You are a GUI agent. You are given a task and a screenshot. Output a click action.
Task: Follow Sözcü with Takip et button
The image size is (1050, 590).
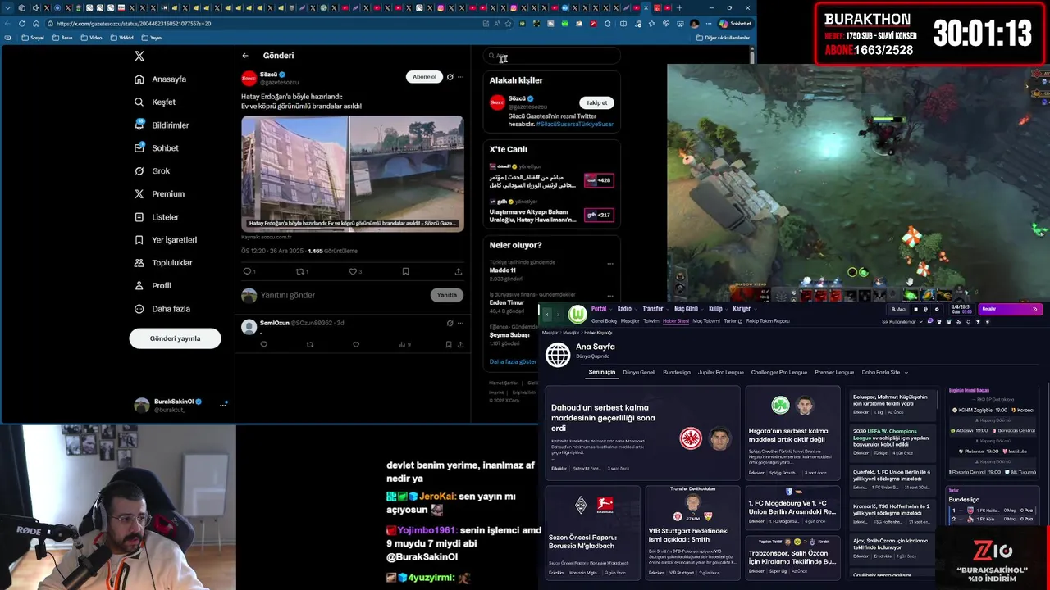597,102
